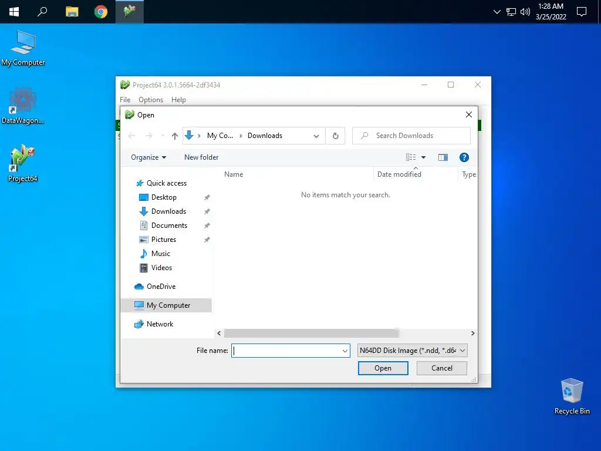Open the blue Help question mark
Viewport: 601px width, 451px height.
[464, 157]
